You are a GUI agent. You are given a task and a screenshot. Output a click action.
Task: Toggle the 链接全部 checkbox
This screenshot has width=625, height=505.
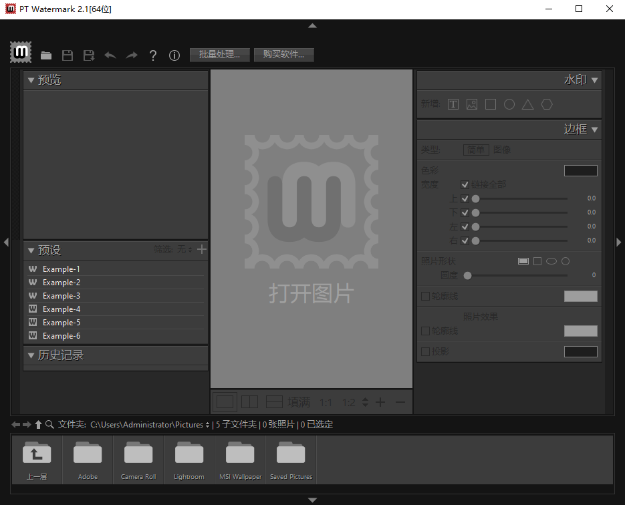465,184
